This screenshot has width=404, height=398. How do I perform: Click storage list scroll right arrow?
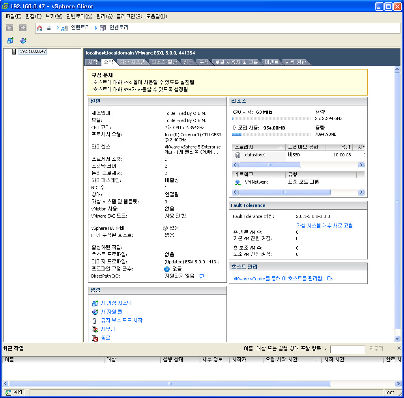[x=361, y=165]
